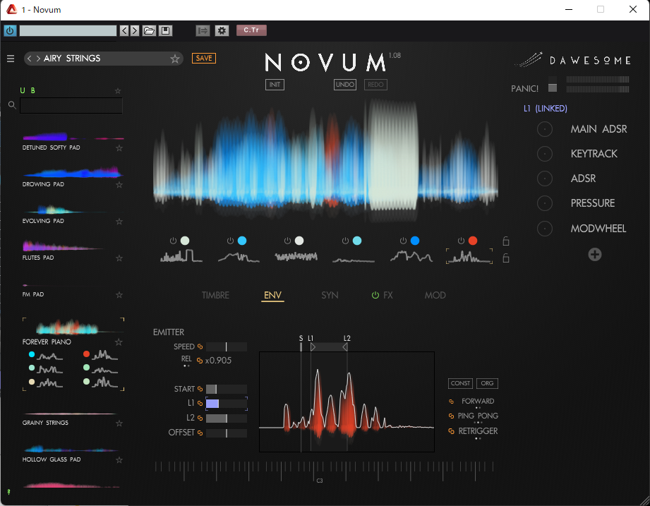Viewport: 650px width, 506px height.
Task: Favorite the EVOLVING PAD preset star
Action: [x=119, y=222]
